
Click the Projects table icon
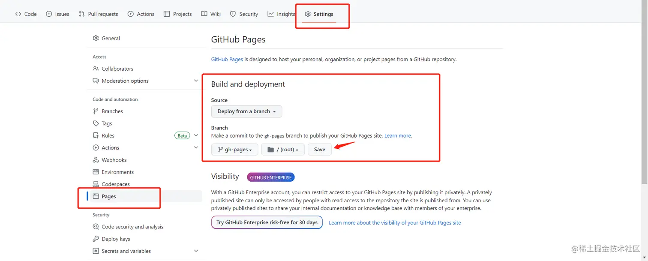click(167, 14)
